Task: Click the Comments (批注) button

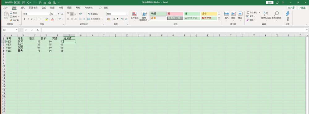Action: 302,8
